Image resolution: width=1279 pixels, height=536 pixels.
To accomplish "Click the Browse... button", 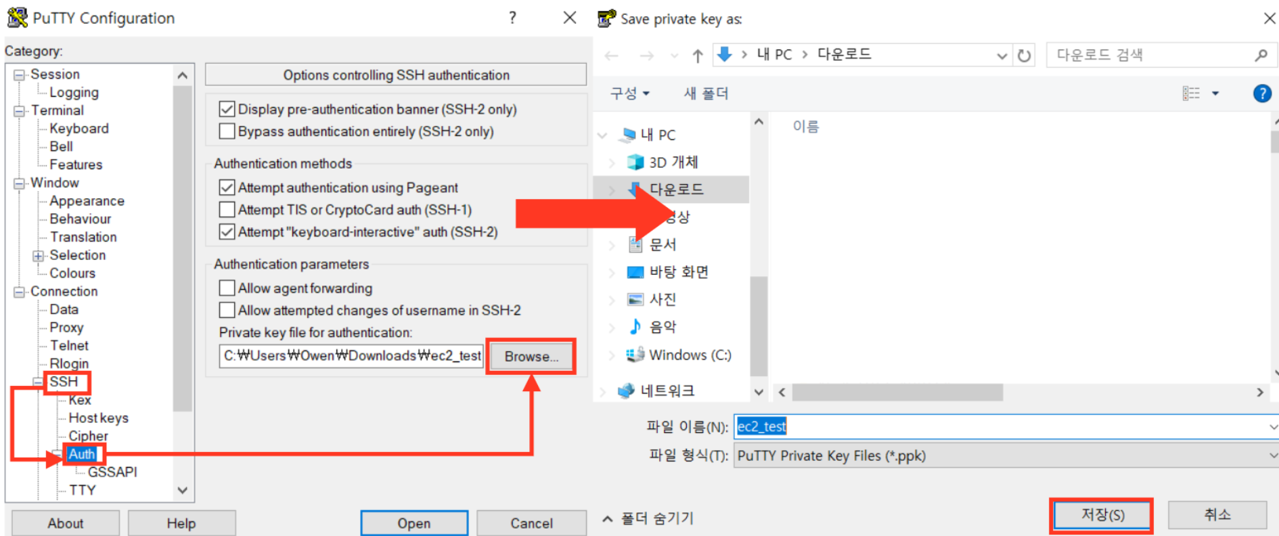I will tap(531, 356).
